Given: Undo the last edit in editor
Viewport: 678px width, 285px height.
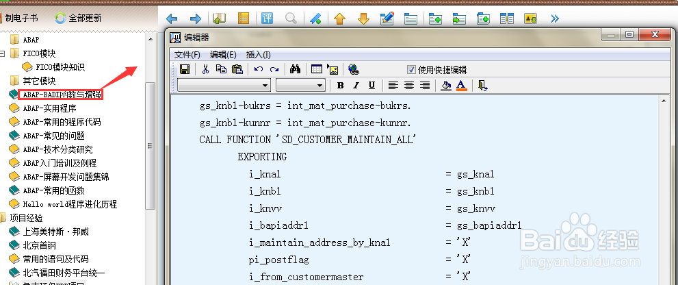Looking at the screenshot, I should (259, 69).
